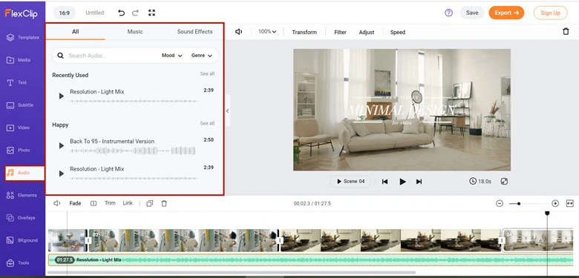Screen dimensions: 579x278
Task: Switch to the Music tab
Action: pyautogui.click(x=135, y=32)
